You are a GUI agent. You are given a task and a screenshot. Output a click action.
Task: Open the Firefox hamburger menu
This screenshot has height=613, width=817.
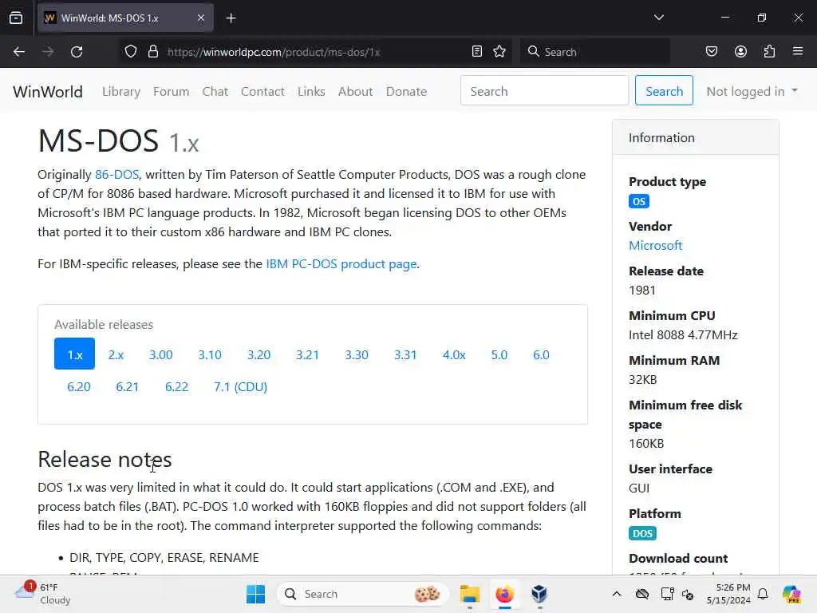[x=798, y=52]
